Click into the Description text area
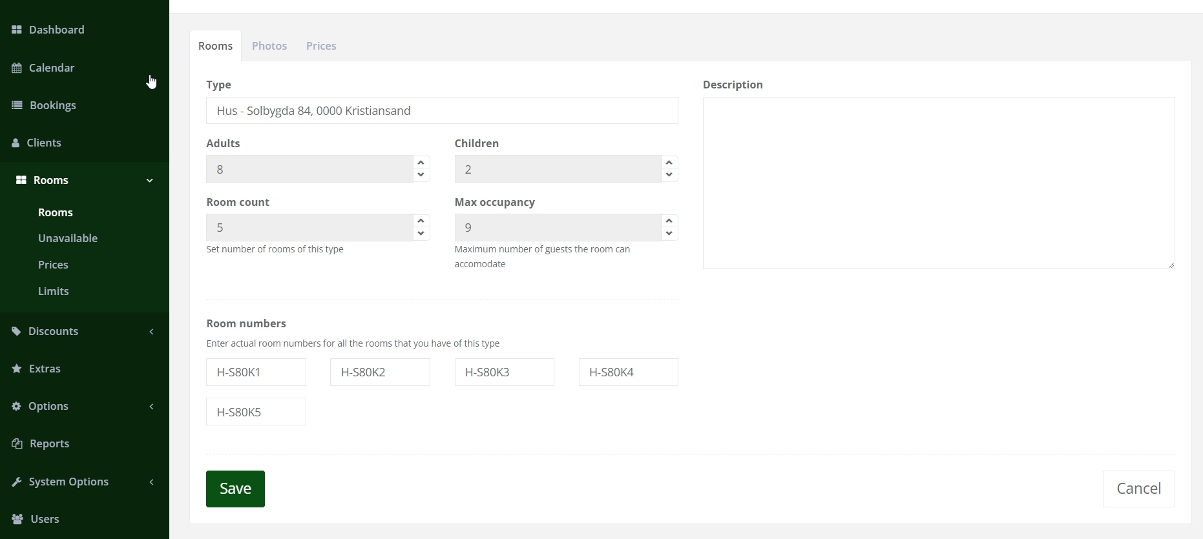The width and height of the screenshot is (1203, 539). pos(938,183)
